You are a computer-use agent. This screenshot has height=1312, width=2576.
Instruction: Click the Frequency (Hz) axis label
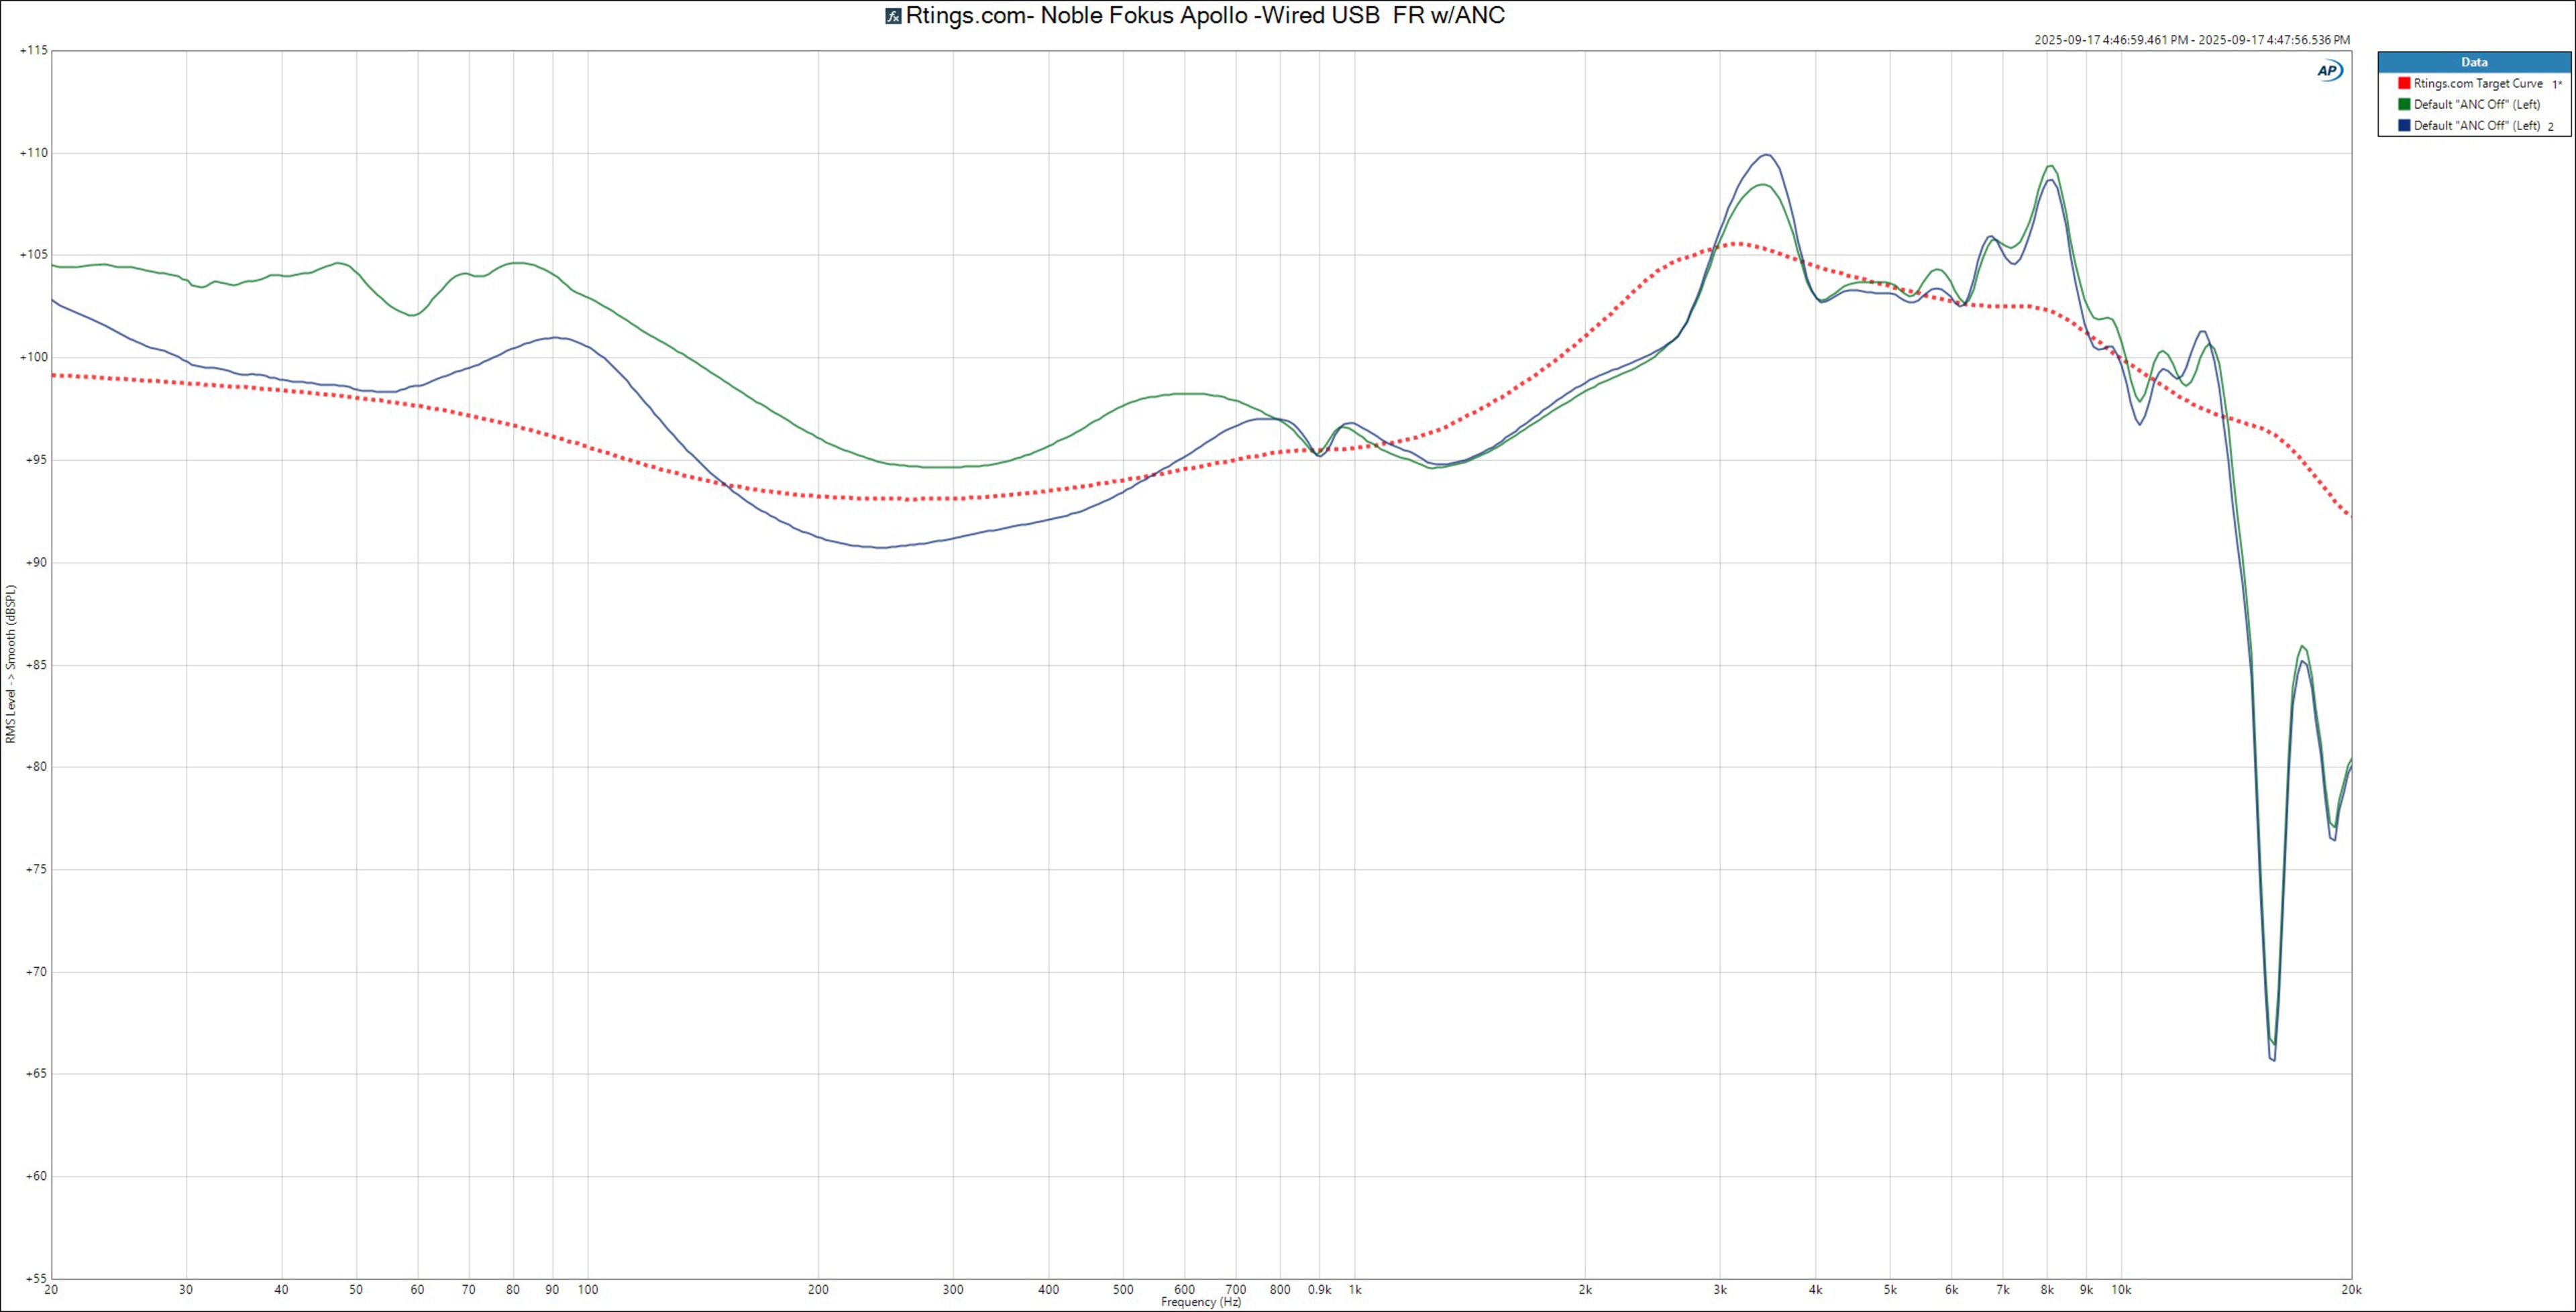pos(1201,1302)
